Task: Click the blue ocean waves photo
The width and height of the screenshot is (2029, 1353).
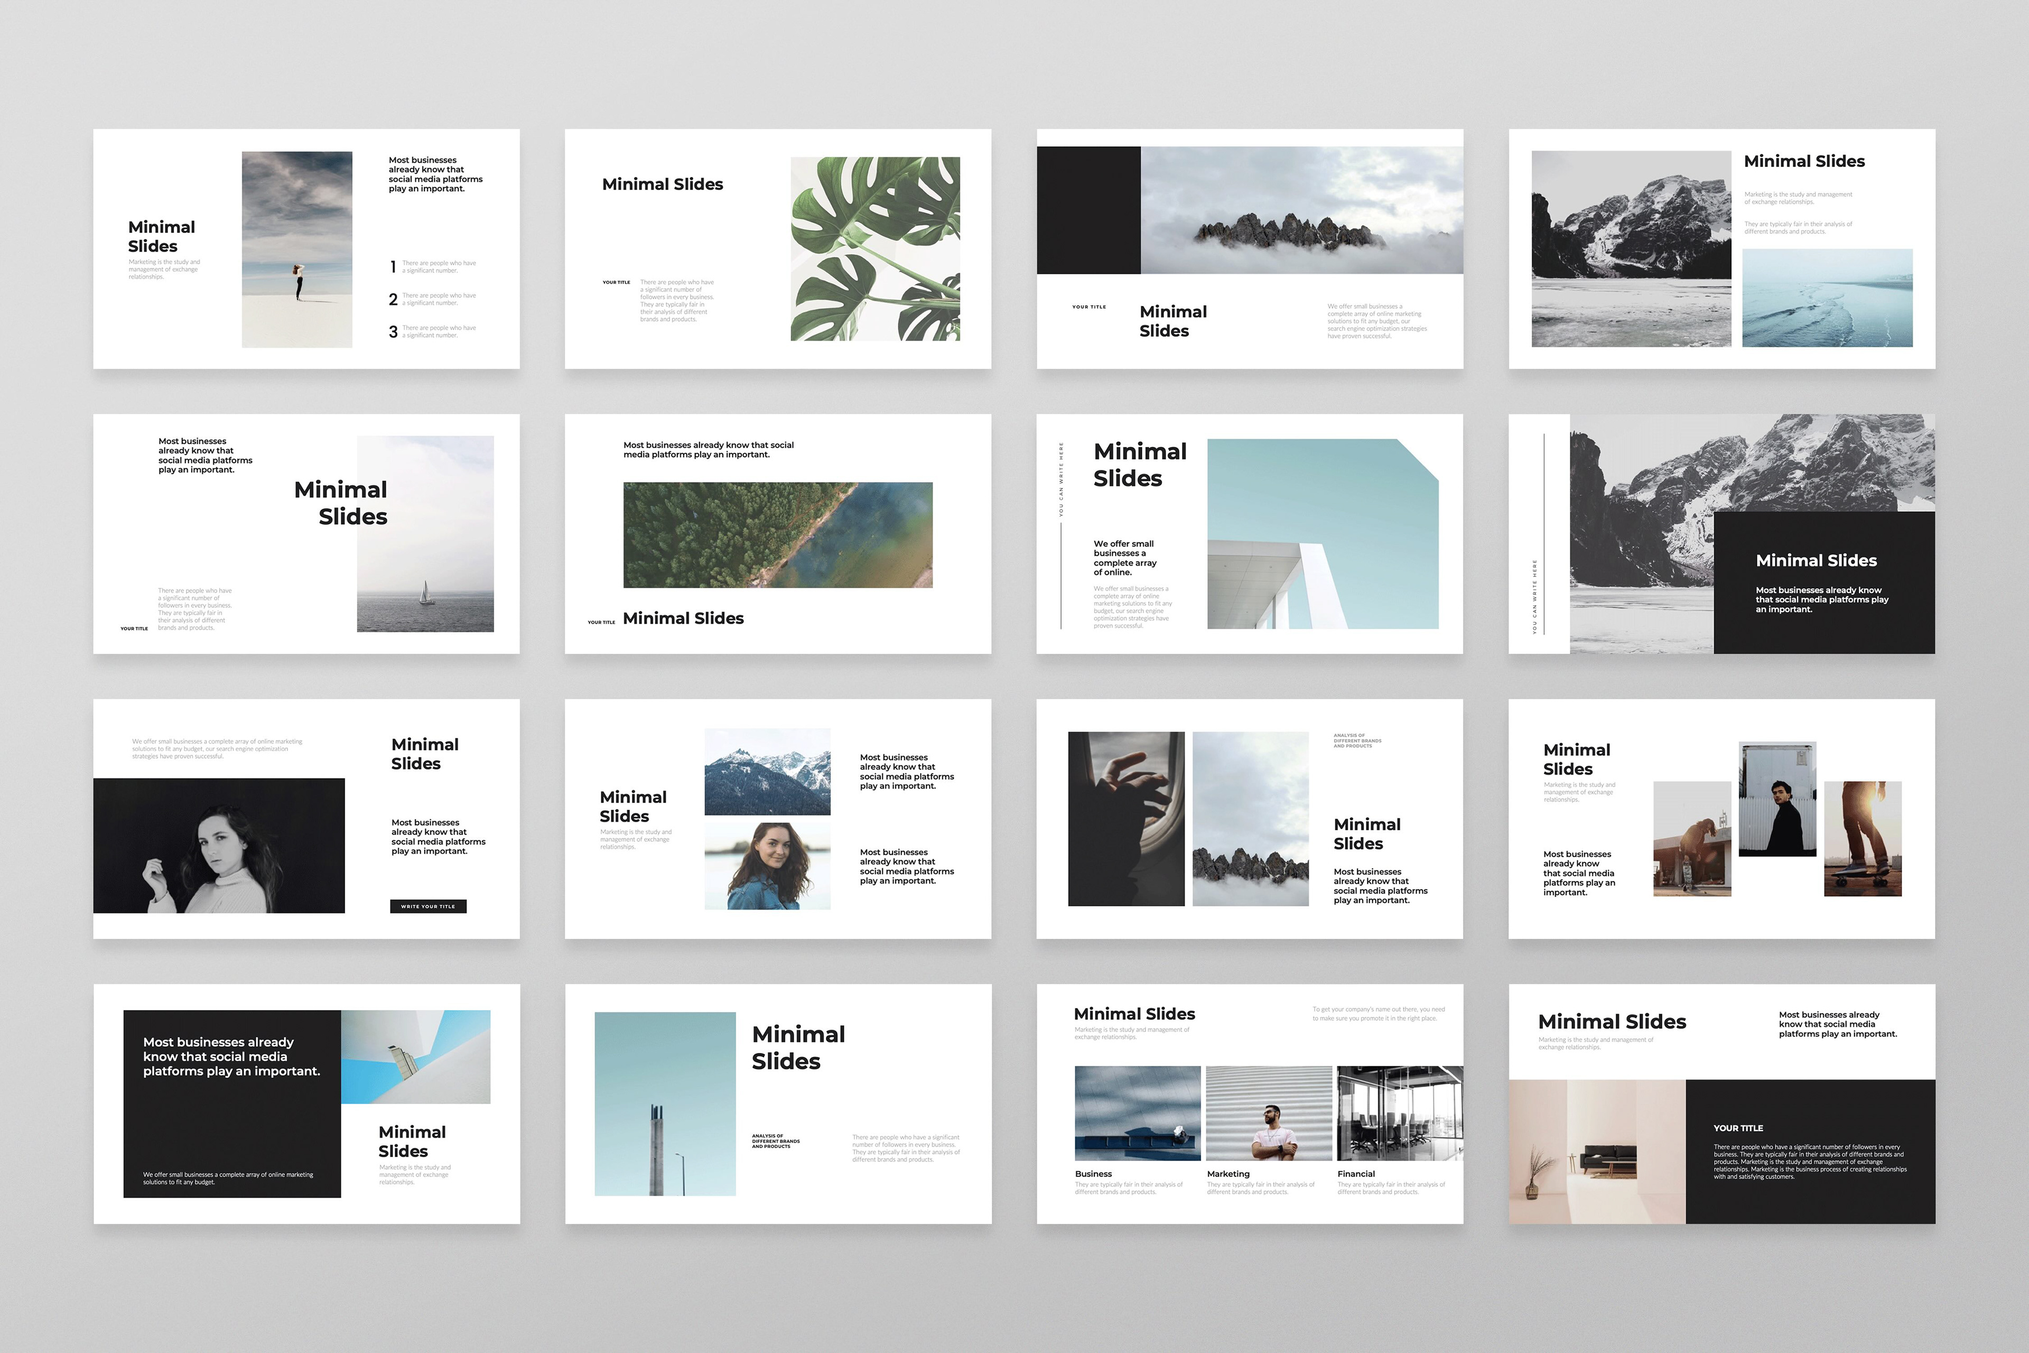Action: coord(1827,298)
